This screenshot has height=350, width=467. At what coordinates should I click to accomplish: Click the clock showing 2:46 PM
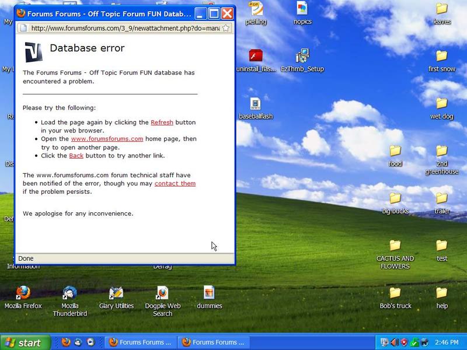[x=447, y=342]
